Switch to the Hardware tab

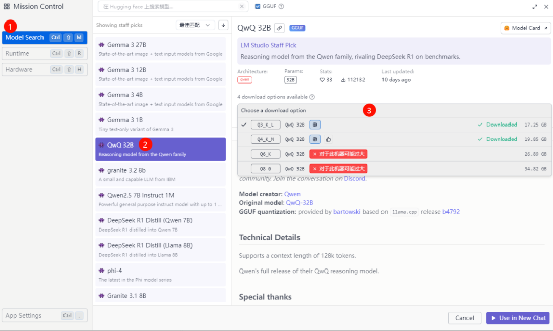pos(45,70)
